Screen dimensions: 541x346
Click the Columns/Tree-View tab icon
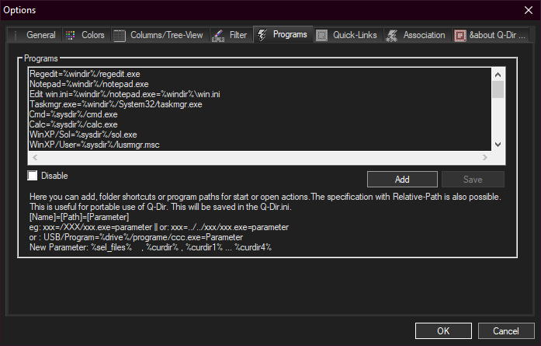point(119,35)
